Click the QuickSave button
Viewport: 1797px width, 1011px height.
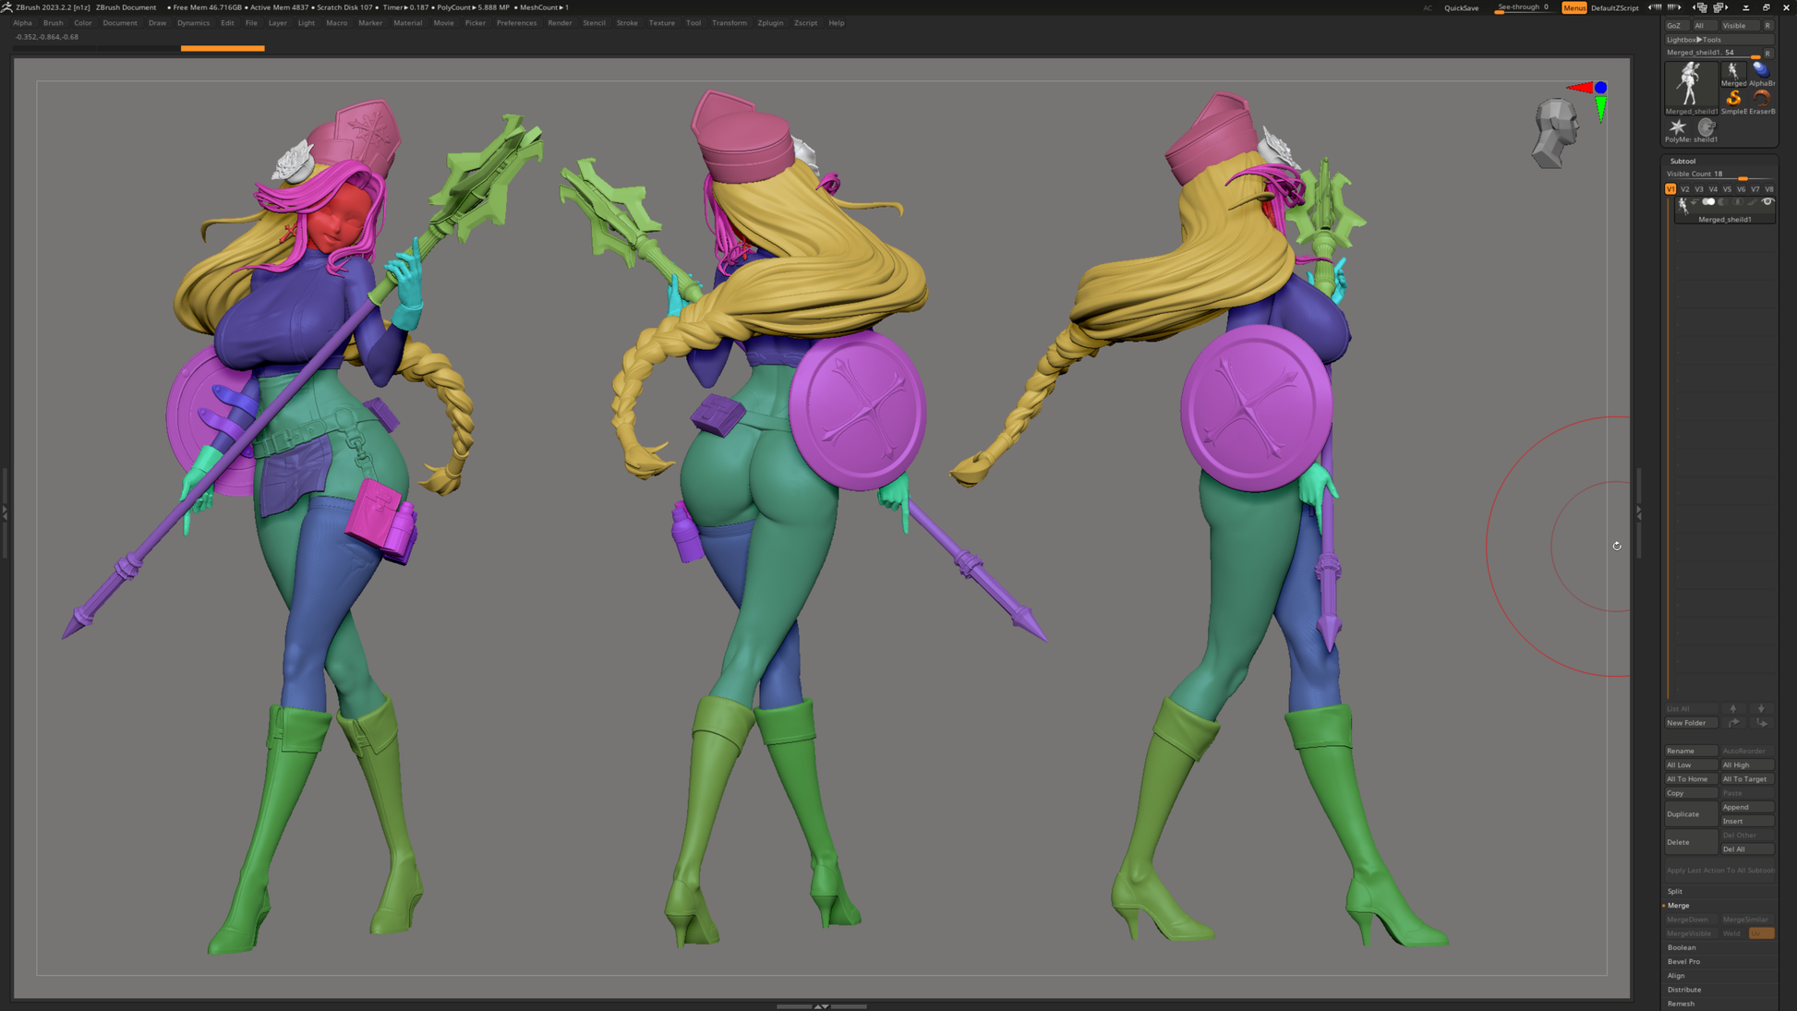1461,8
